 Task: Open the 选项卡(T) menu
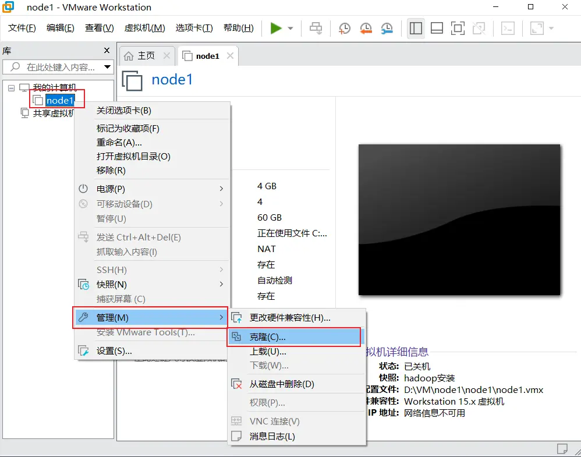(x=194, y=28)
